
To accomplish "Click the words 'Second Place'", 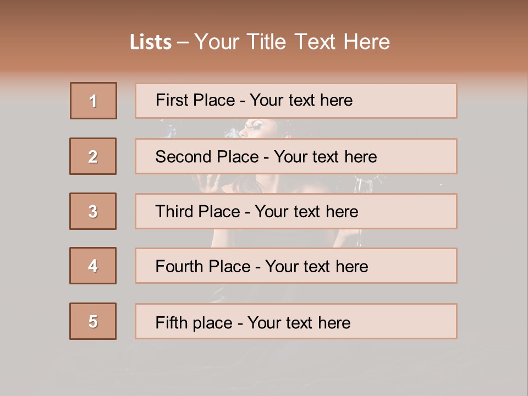I will point(206,157).
